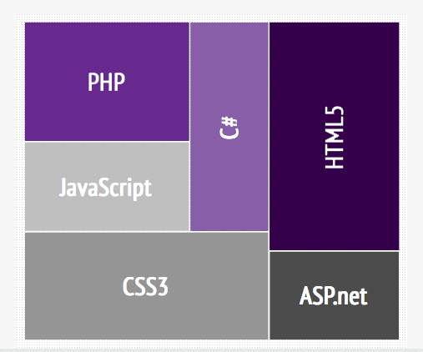Click the CSS3 text label
Viewport: 423px width, 352px height.
(x=145, y=286)
